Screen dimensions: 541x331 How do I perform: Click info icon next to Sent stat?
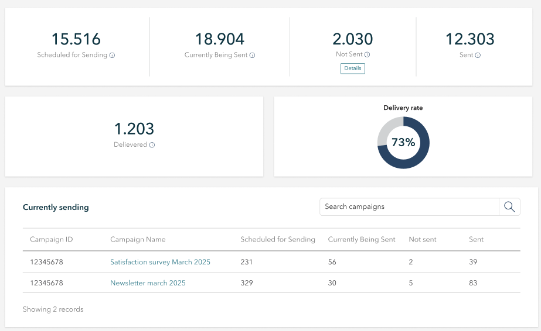click(478, 56)
